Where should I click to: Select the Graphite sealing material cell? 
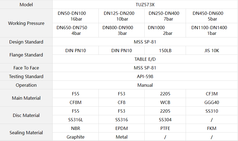tap(76, 137)
